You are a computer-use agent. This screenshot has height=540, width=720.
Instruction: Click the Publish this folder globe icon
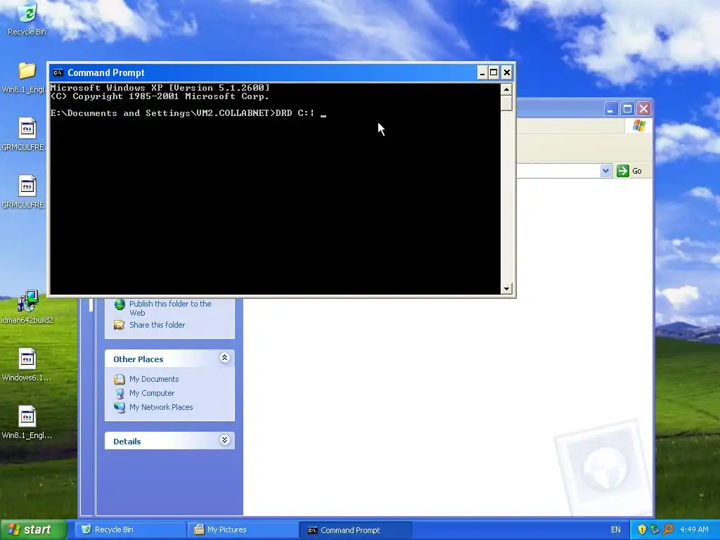[x=120, y=304]
